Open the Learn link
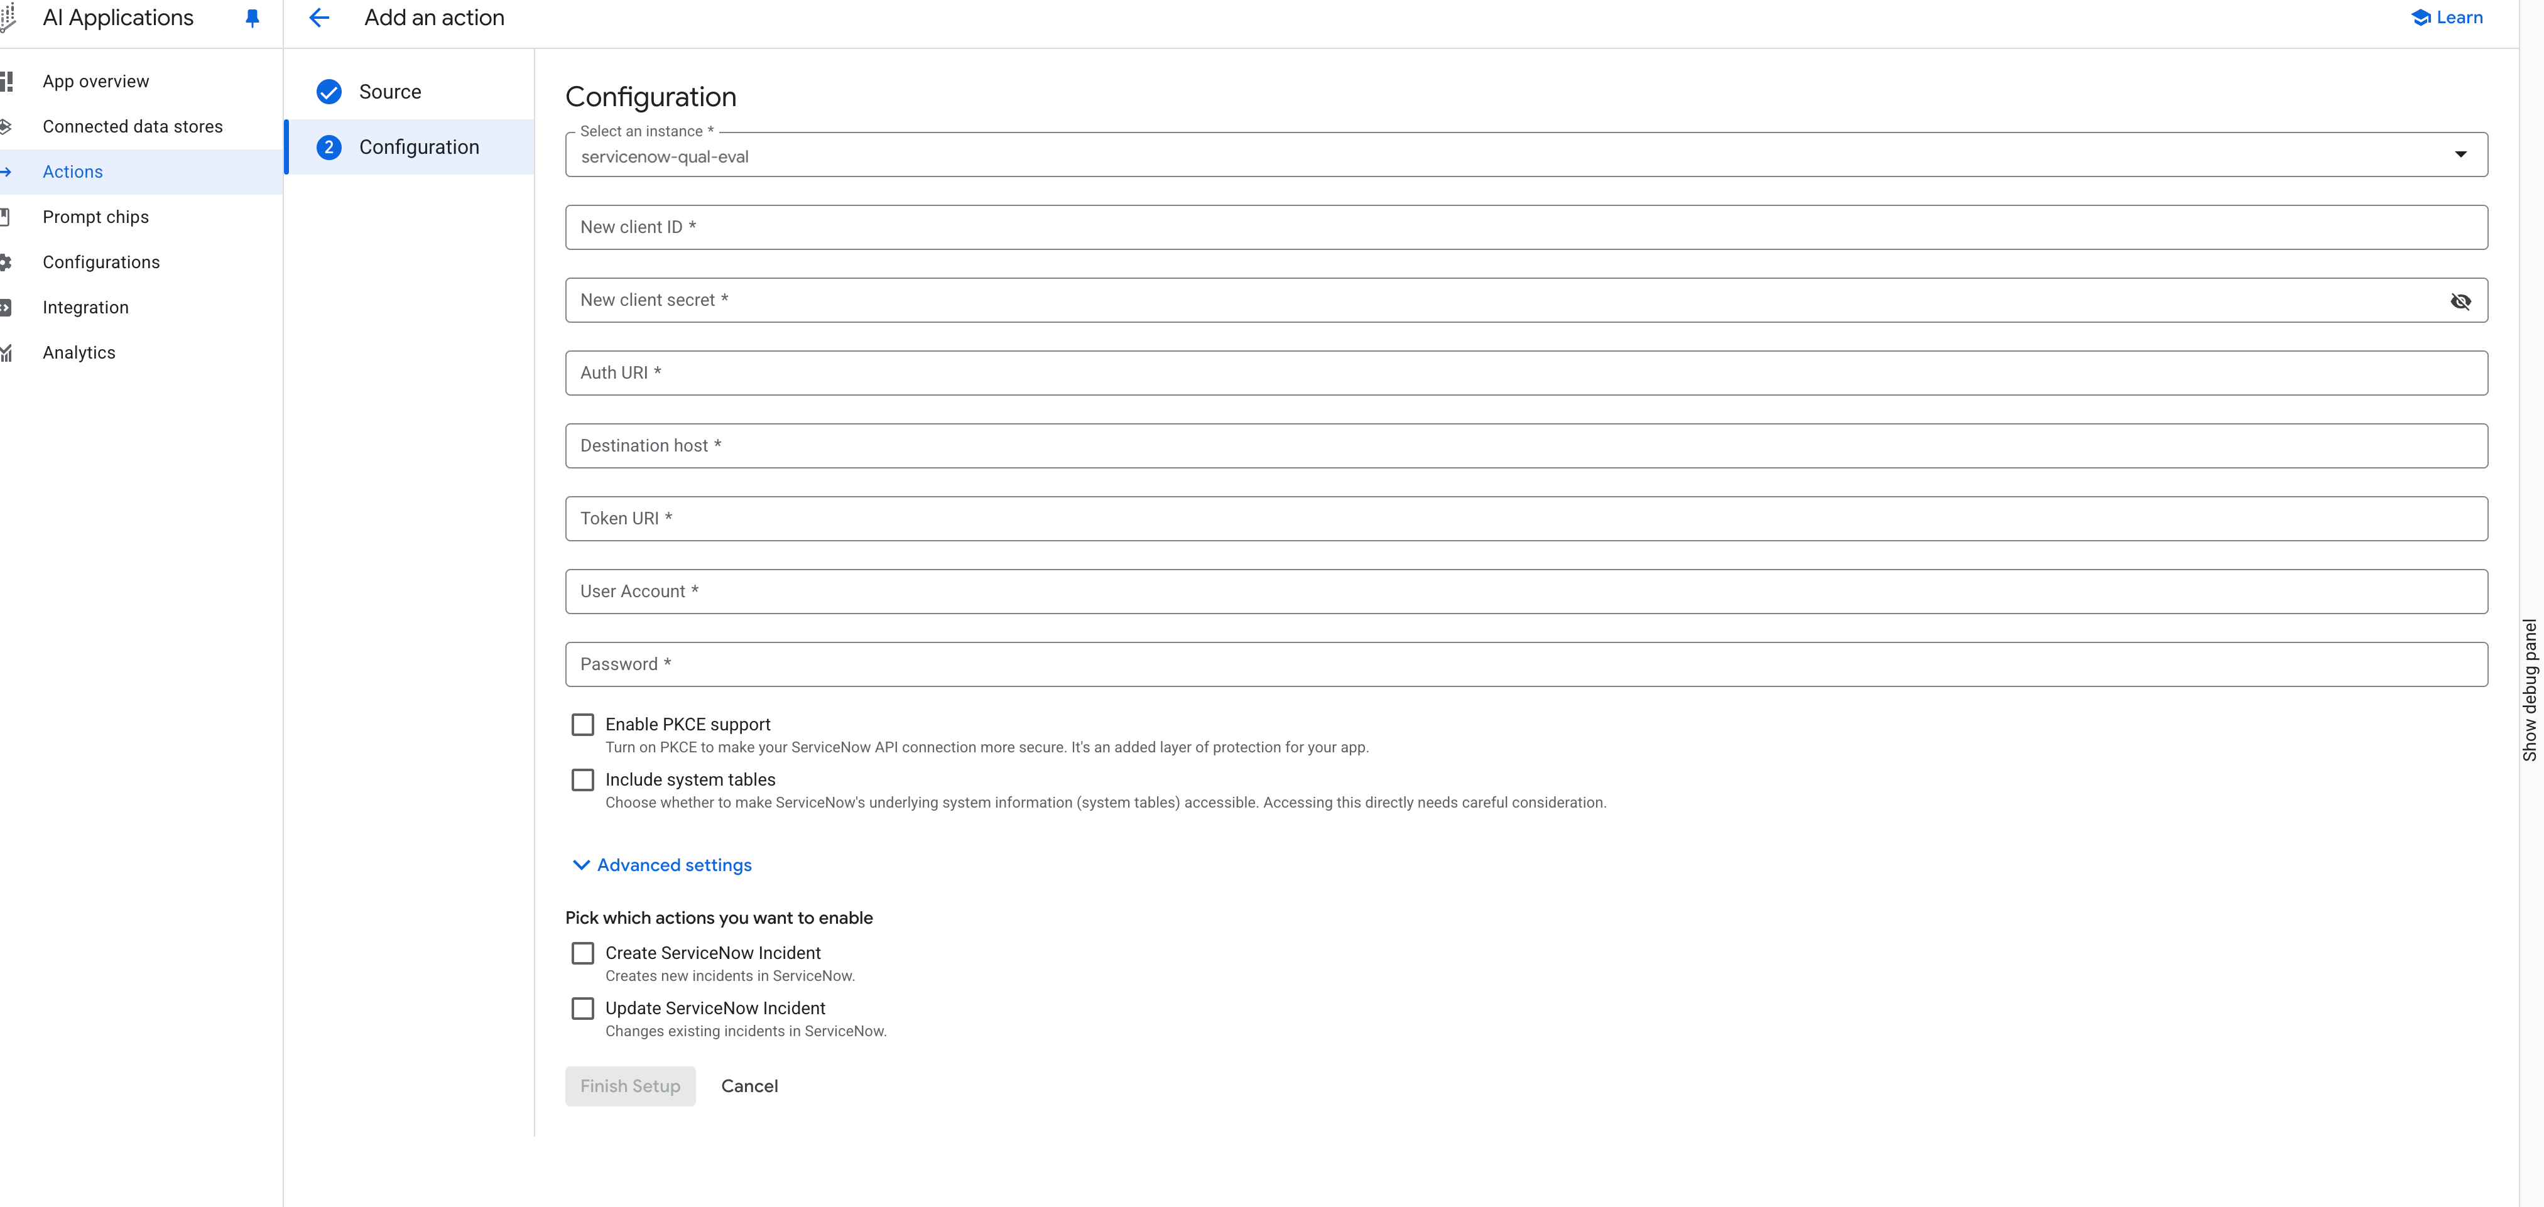2544x1207 pixels. click(2446, 17)
